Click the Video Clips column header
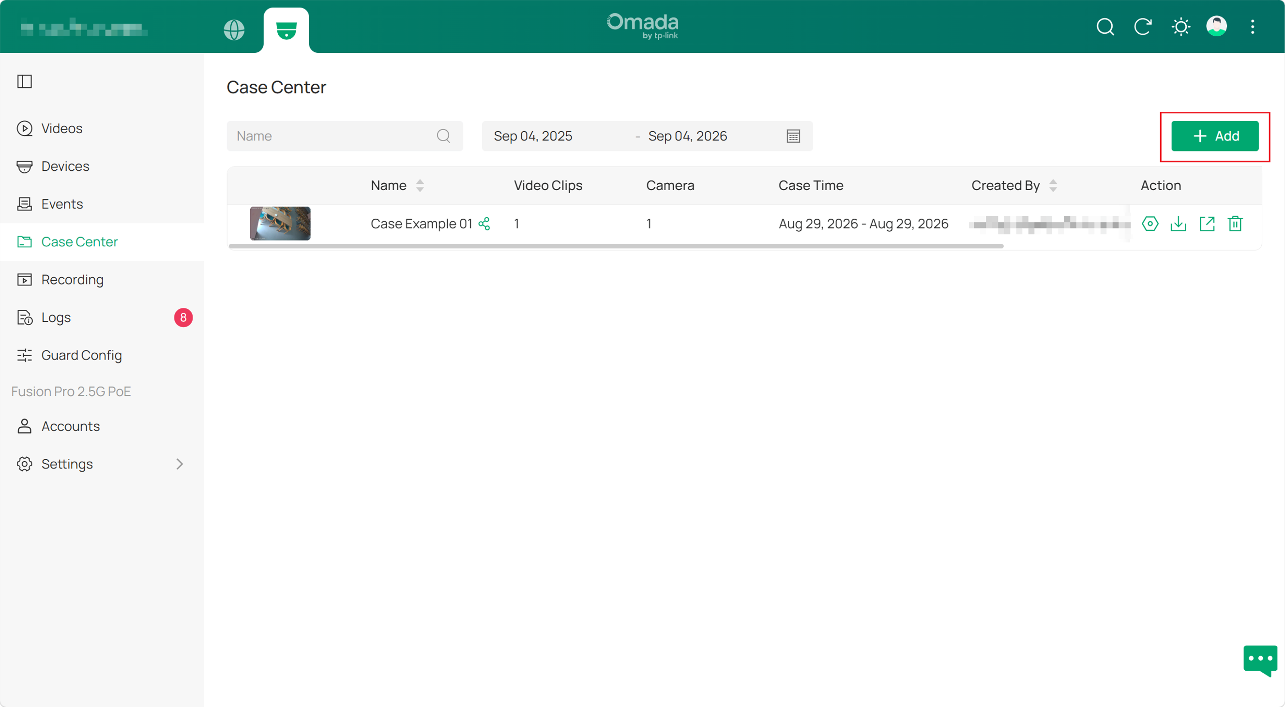 click(x=548, y=186)
